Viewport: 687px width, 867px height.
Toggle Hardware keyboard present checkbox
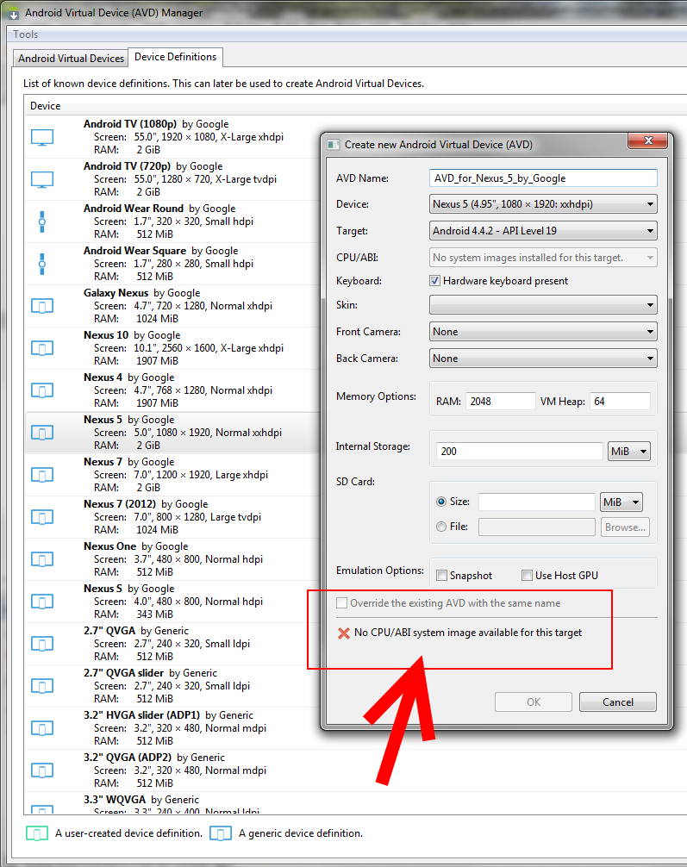[x=434, y=281]
